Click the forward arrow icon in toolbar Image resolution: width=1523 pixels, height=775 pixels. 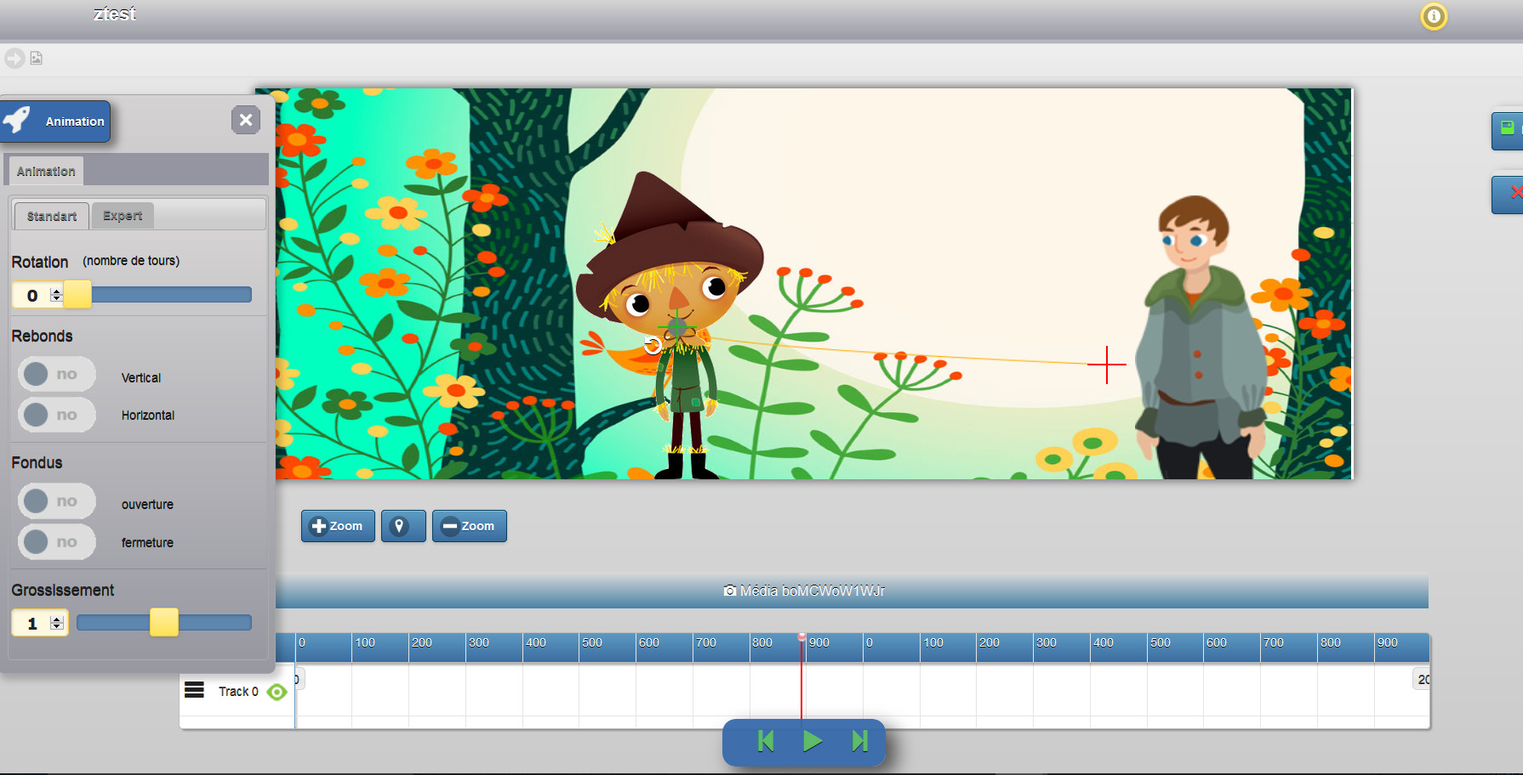point(14,58)
